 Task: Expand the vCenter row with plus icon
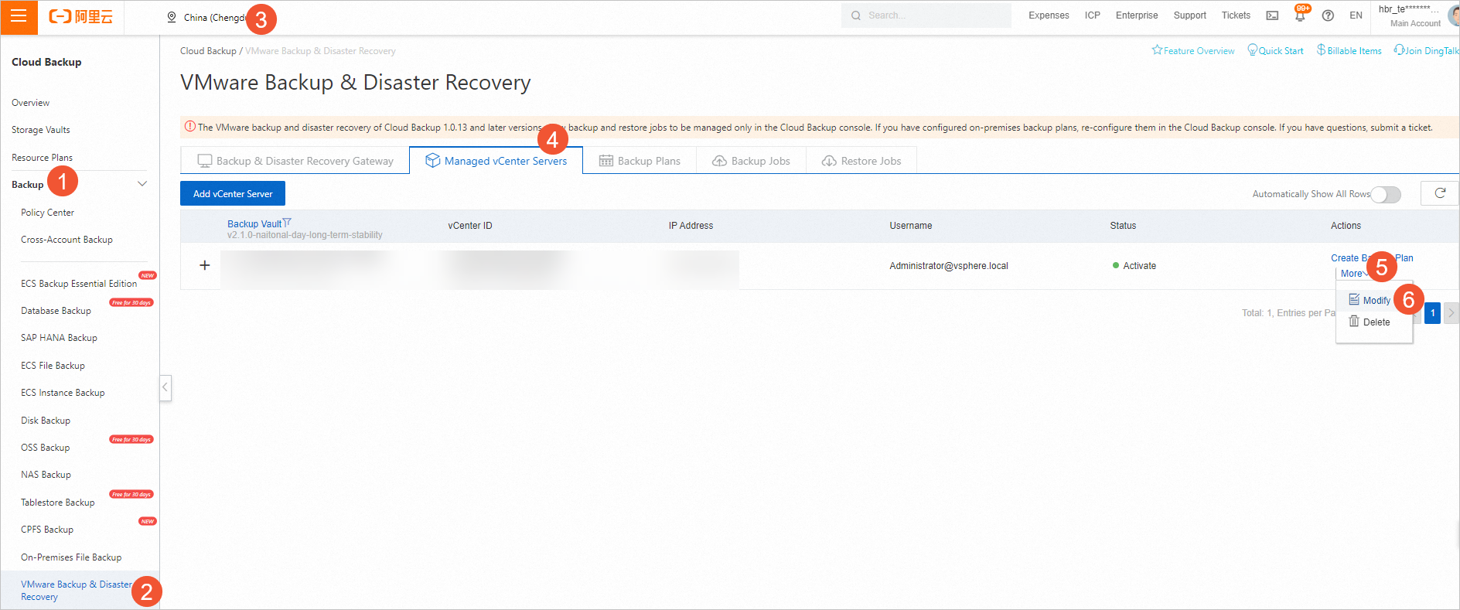[205, 265]
